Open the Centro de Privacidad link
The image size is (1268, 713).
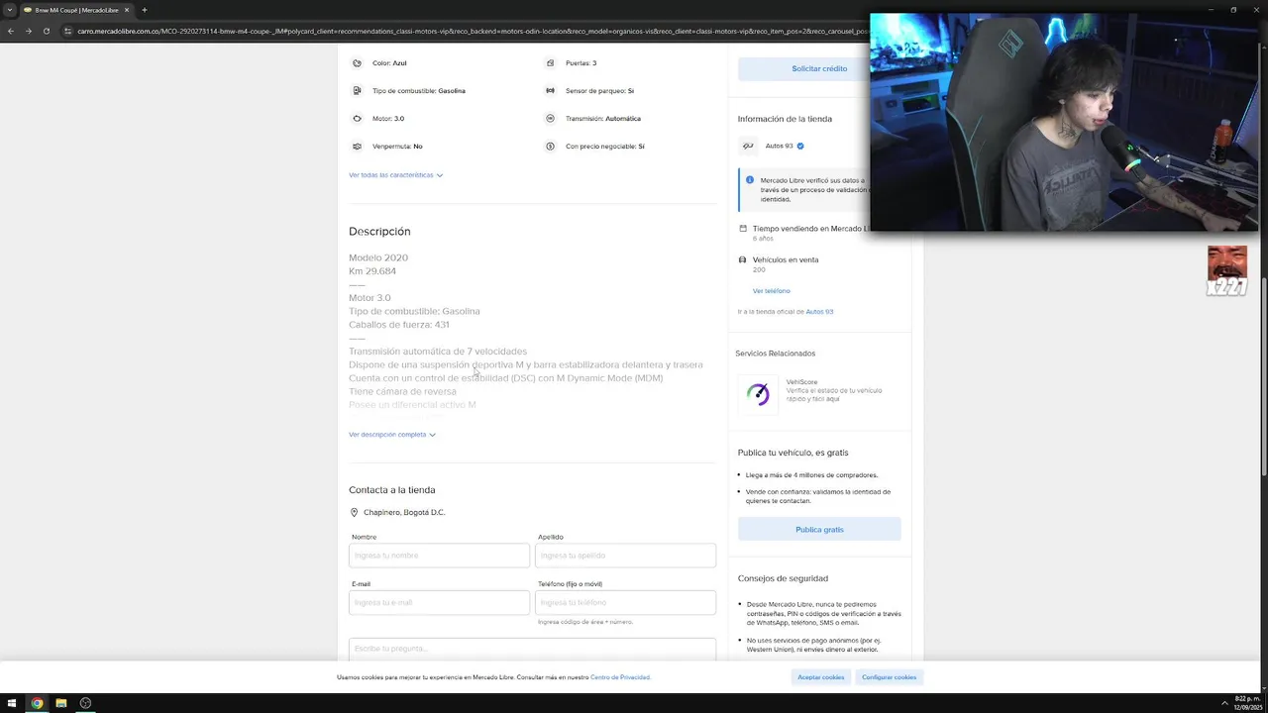point(620,677)
